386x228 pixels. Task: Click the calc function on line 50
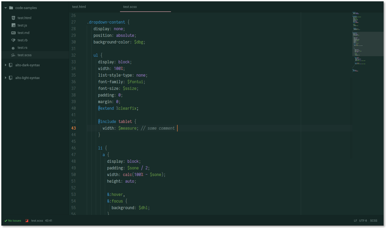(127, 174)
